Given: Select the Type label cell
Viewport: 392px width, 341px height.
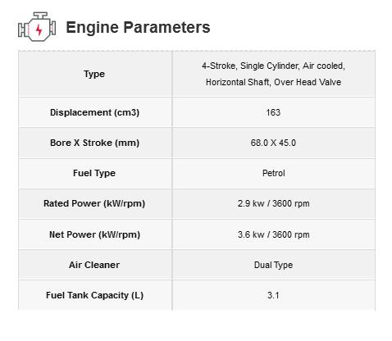Looking at the screenshot, I should point(95,74).
